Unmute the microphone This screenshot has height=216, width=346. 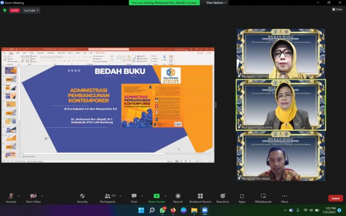tap(11, 196)
